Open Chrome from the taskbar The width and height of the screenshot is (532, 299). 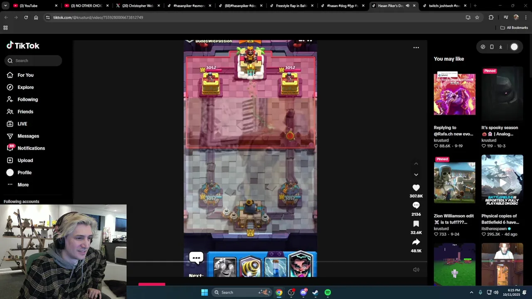(279, 292)
